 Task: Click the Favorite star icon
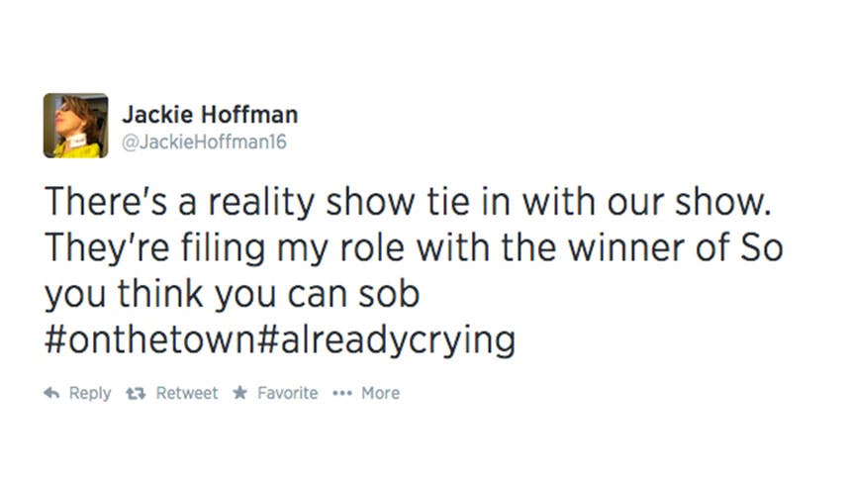(x=239, y=393)
